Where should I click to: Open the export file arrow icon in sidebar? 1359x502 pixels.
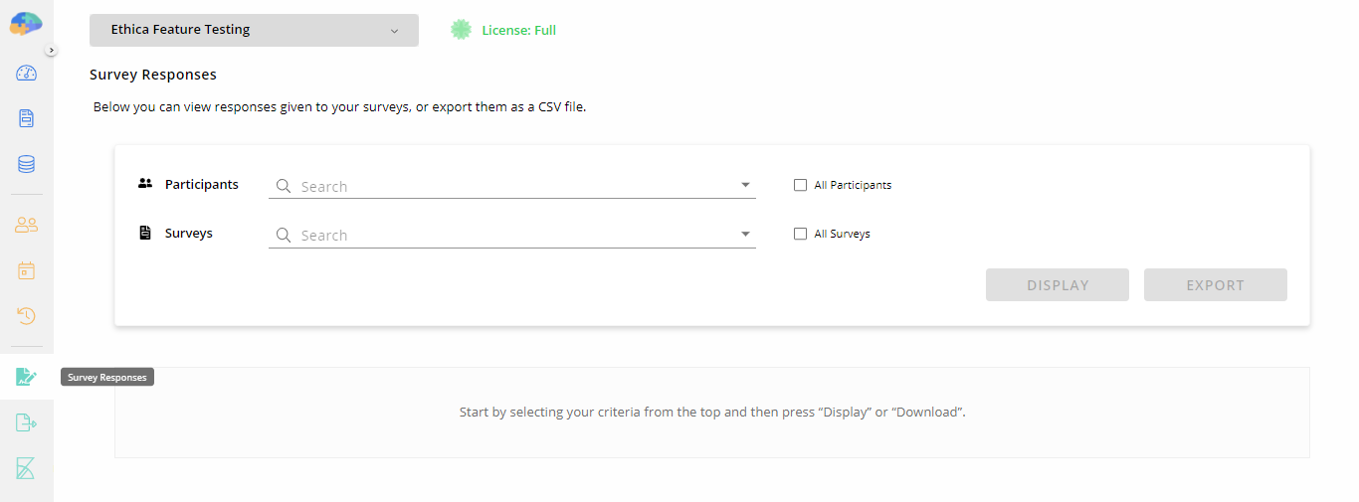26,423
